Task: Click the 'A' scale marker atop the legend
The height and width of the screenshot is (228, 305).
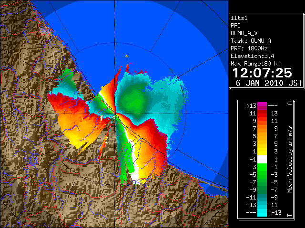Action: tap(290, 103)
